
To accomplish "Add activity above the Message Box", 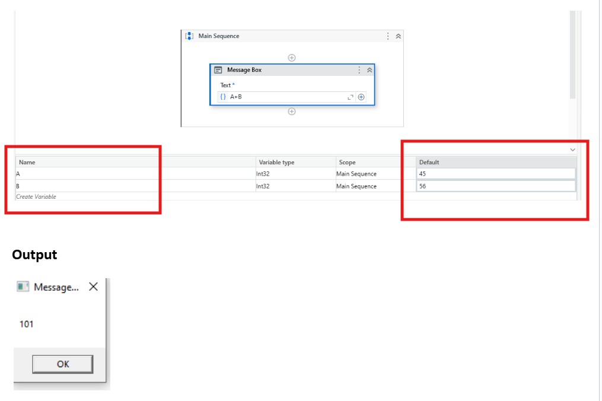I will [292, 58].
